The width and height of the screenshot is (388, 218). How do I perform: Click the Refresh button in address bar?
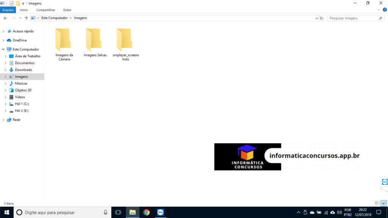point(322,18)
